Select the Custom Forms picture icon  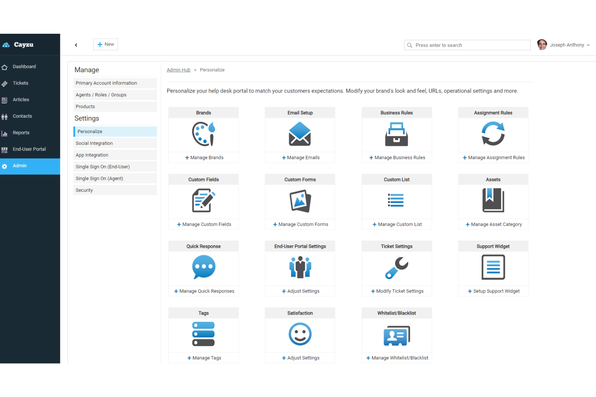click(300, 201)
